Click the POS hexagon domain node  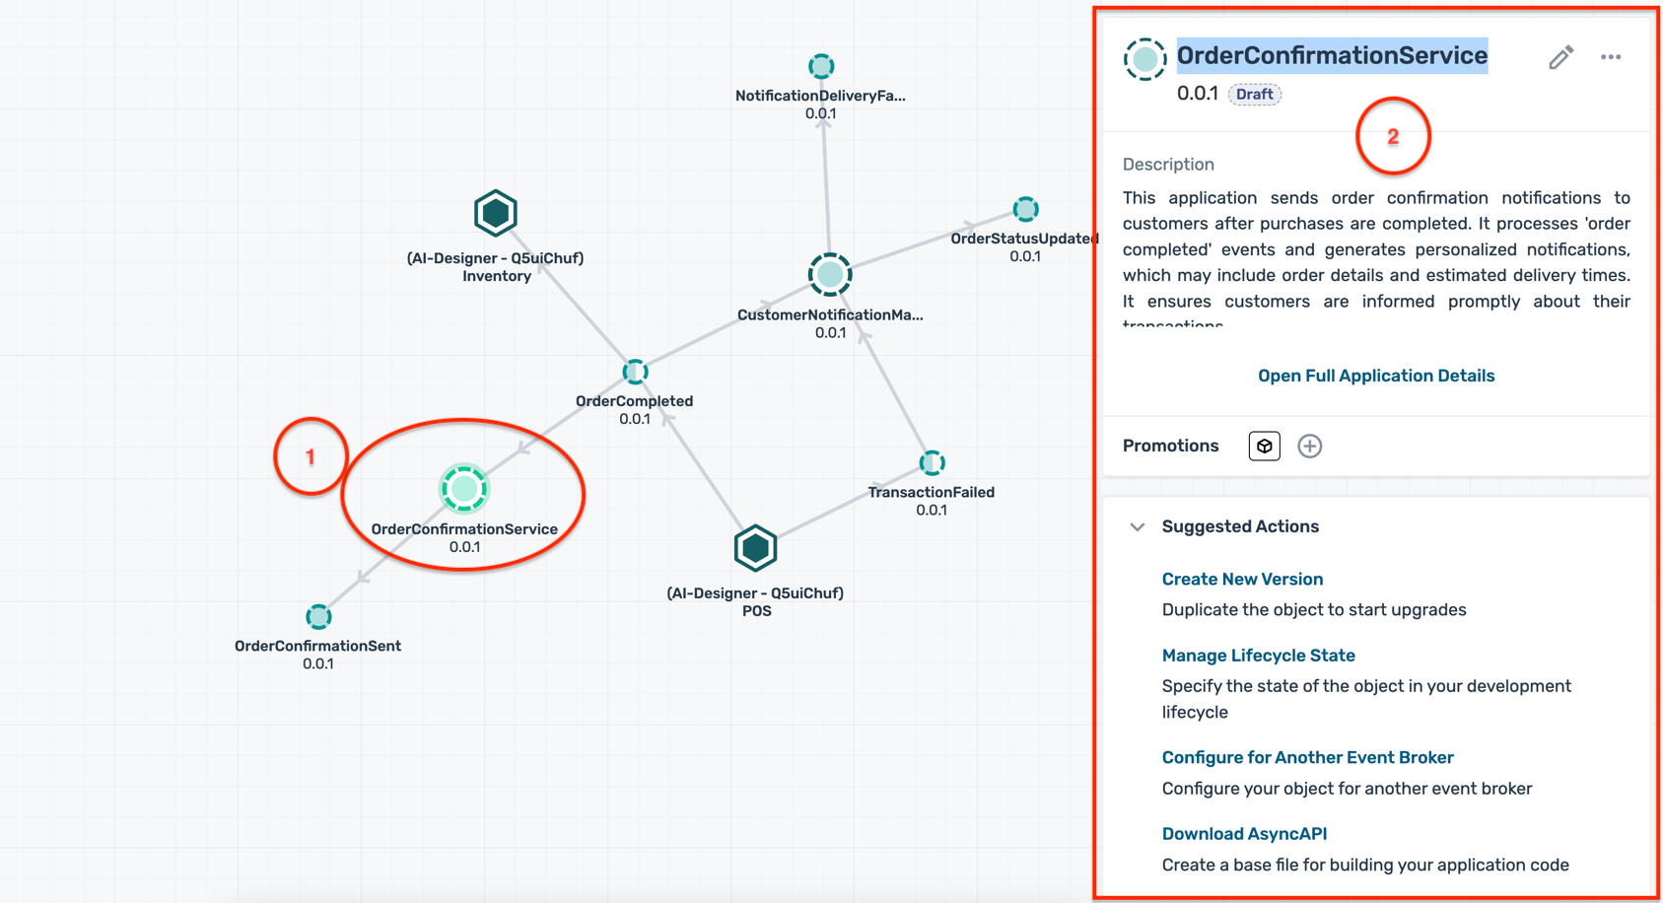coord(755,548)
